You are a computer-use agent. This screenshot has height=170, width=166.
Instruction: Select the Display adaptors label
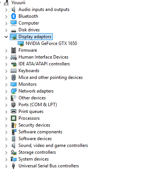click(x=35, y=37)
